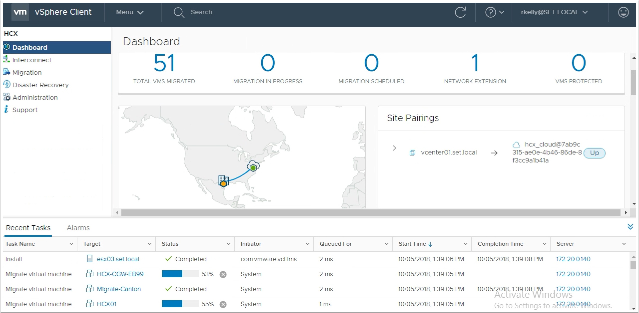
Task: Open the Completion Time column filter dropdown
Action: tap(544, 244)
